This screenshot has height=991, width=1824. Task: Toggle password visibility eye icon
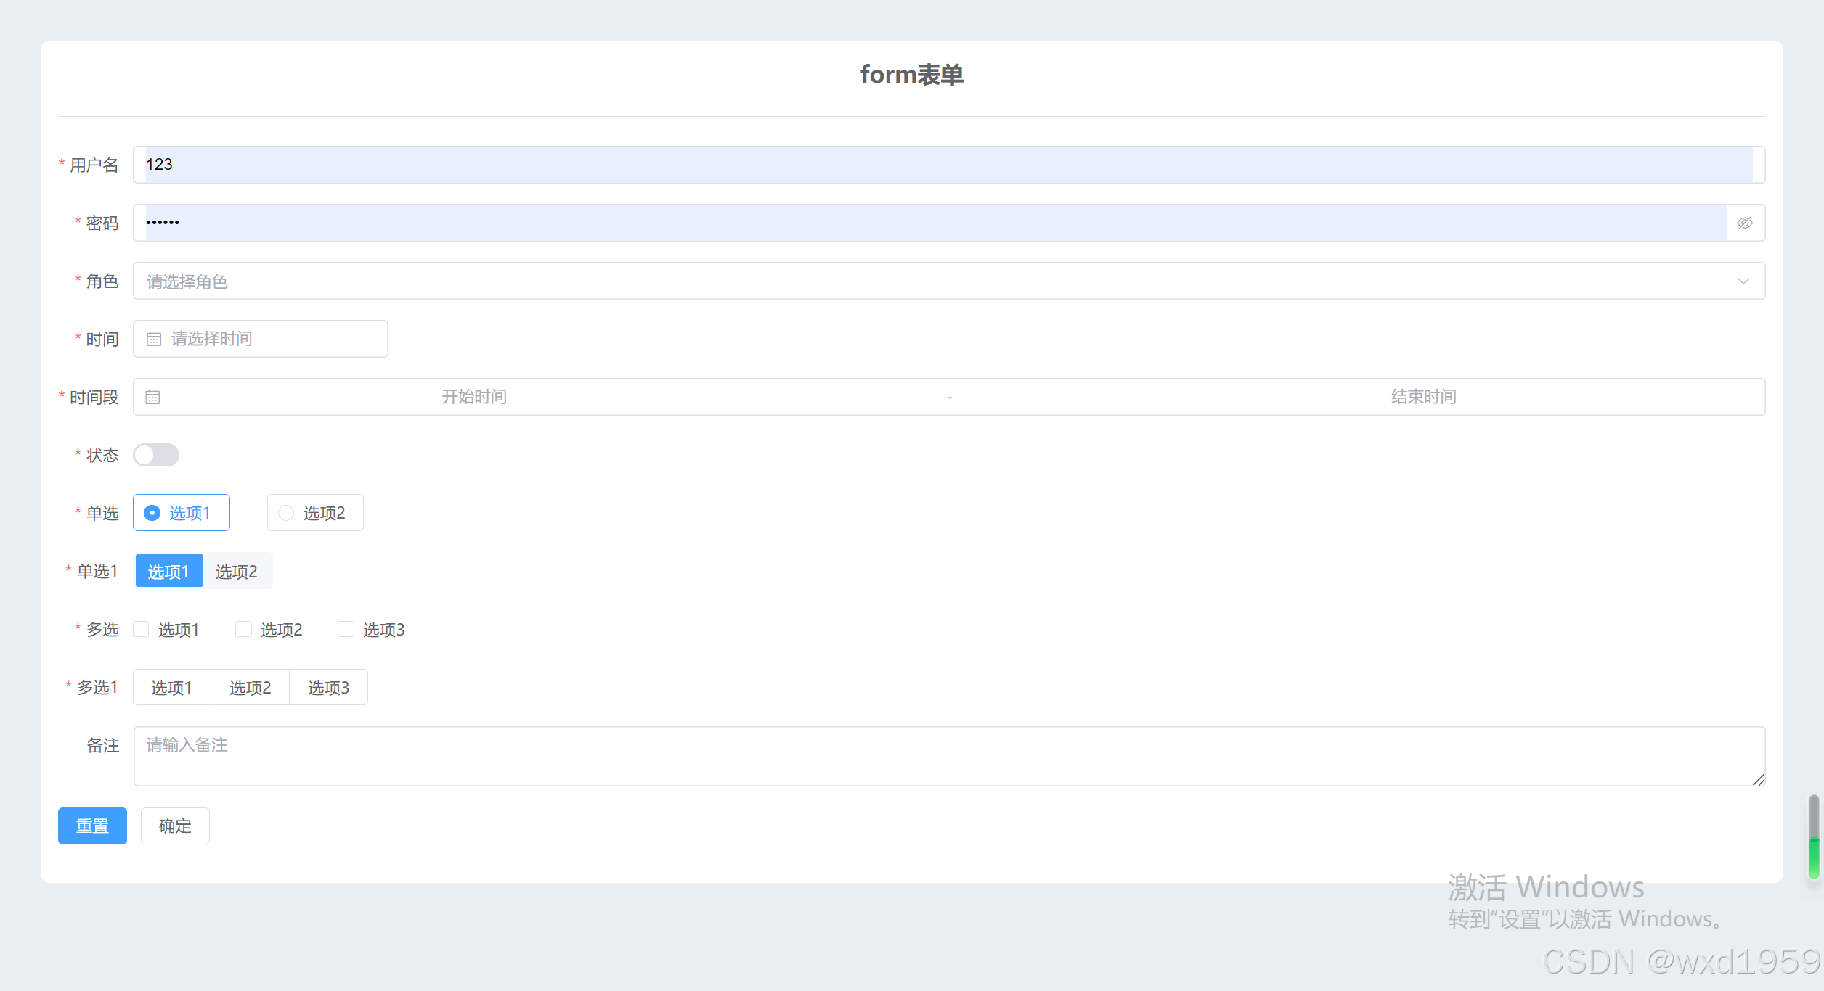coord(1744,223)
